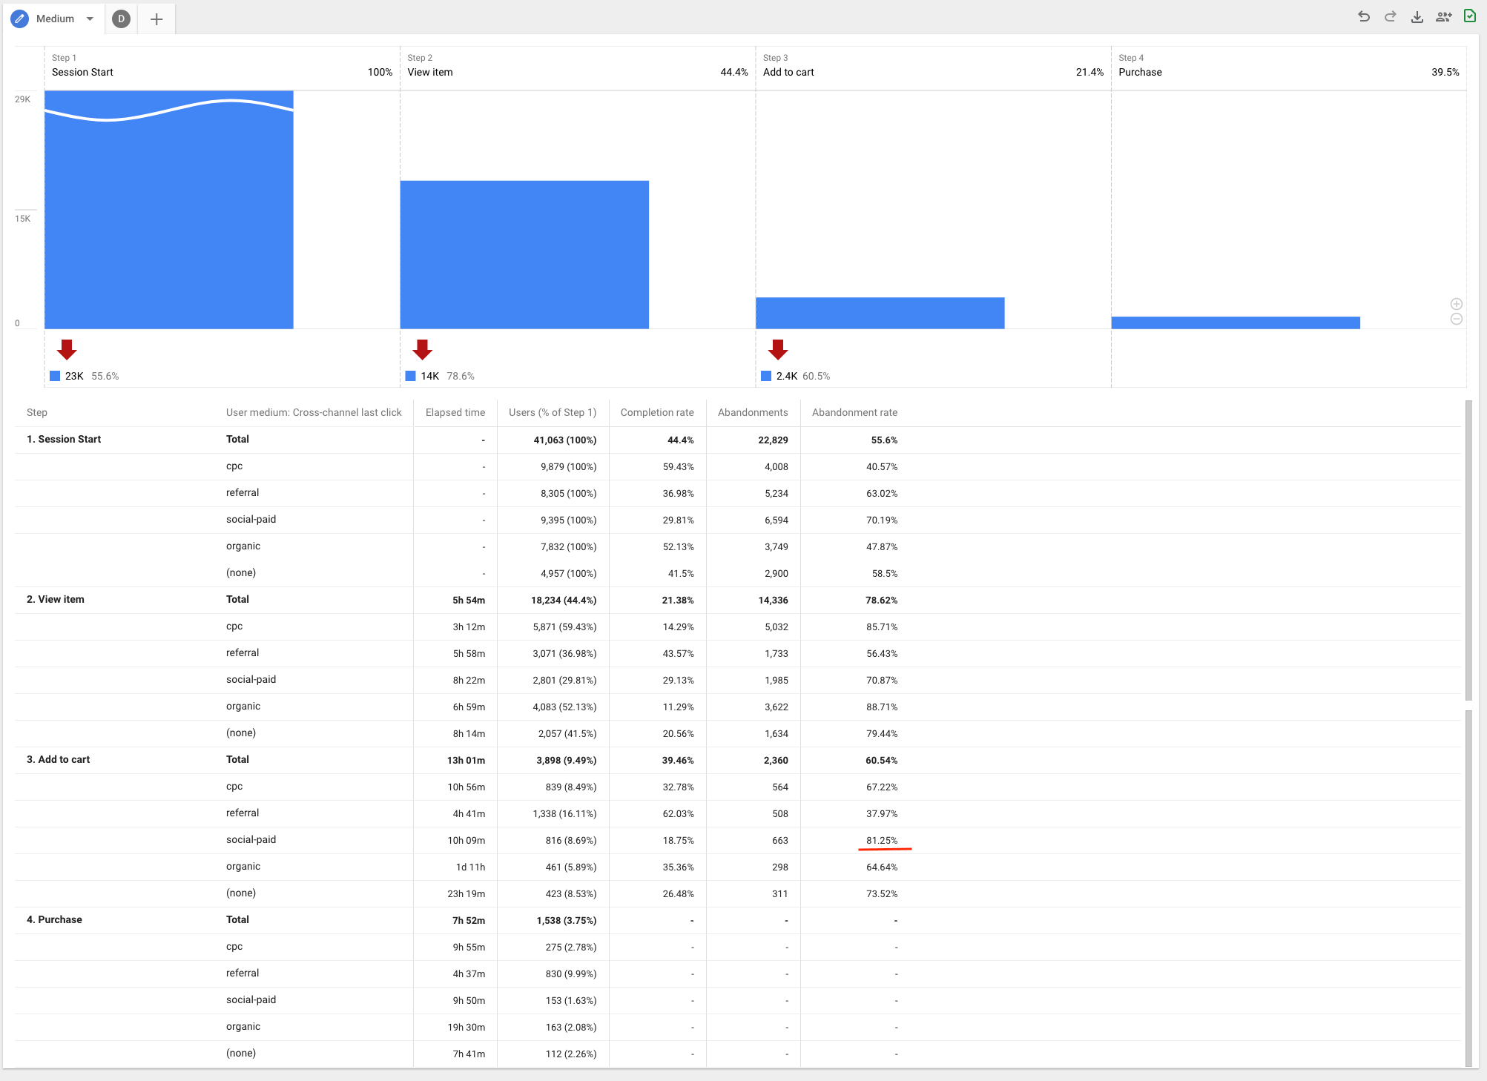Zoom in on the funnel chart

1457,304
